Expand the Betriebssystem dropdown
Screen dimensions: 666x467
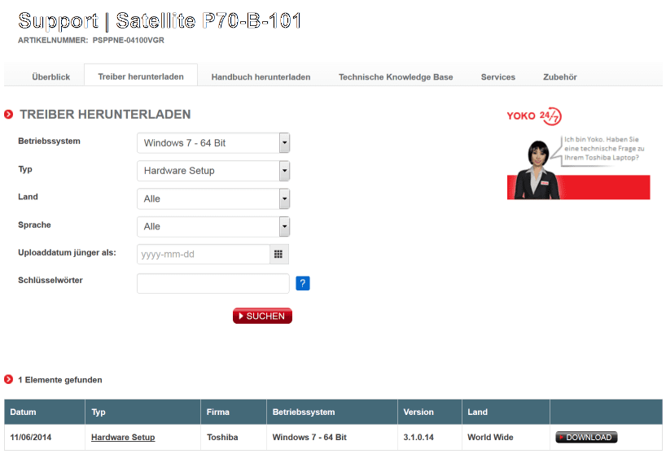tap(213, 143)
